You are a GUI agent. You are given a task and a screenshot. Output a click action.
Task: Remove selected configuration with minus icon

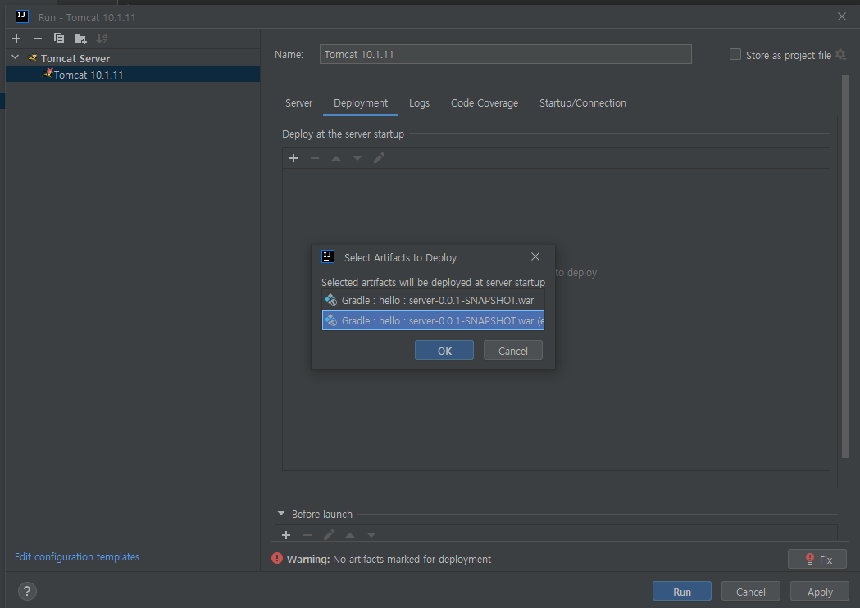(37, 39)
